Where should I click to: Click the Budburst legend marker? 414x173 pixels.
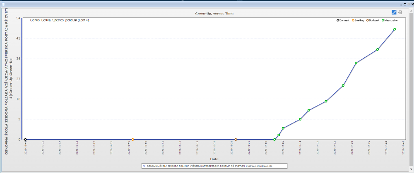368,20
